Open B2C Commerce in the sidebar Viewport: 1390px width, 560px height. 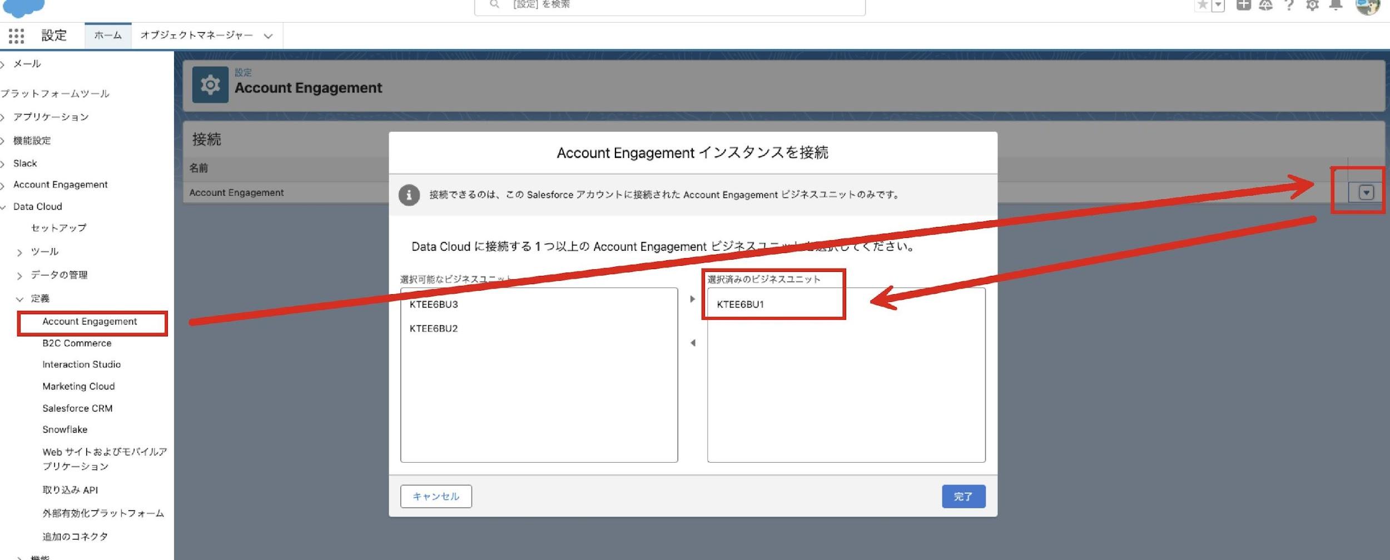pyautogui.click(x=77, y=343)
